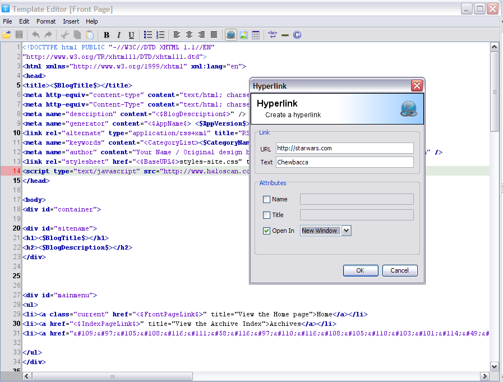503x382 pixels.
Task: Toggle bold formatting
Action: pos(107,35)
